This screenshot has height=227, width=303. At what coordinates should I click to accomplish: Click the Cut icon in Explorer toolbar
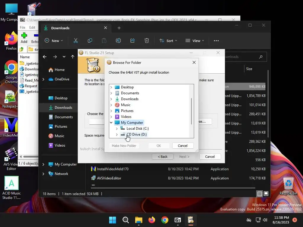click(x=75, y=40)
